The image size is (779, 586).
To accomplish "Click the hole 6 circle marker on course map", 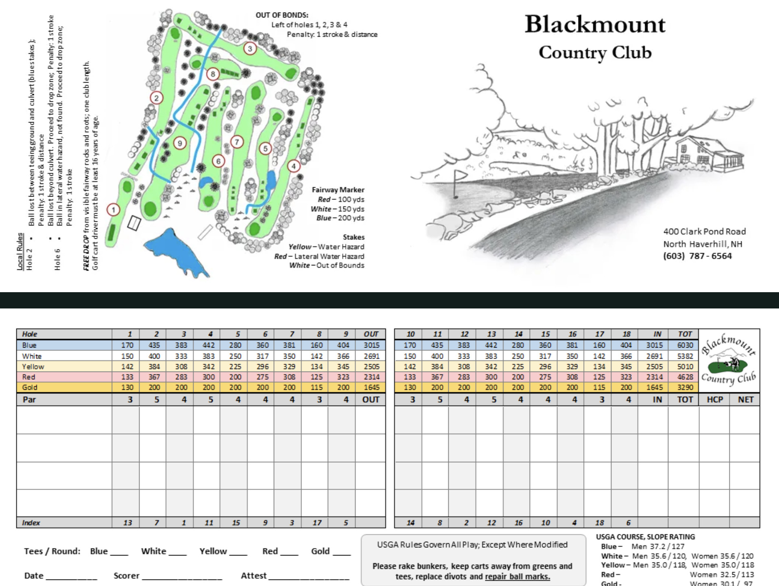I will (218, 161).
